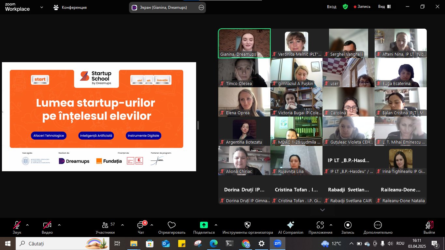The image size is (445, 250).
Task: Expand apps options arrow
Action: point(331,225)
